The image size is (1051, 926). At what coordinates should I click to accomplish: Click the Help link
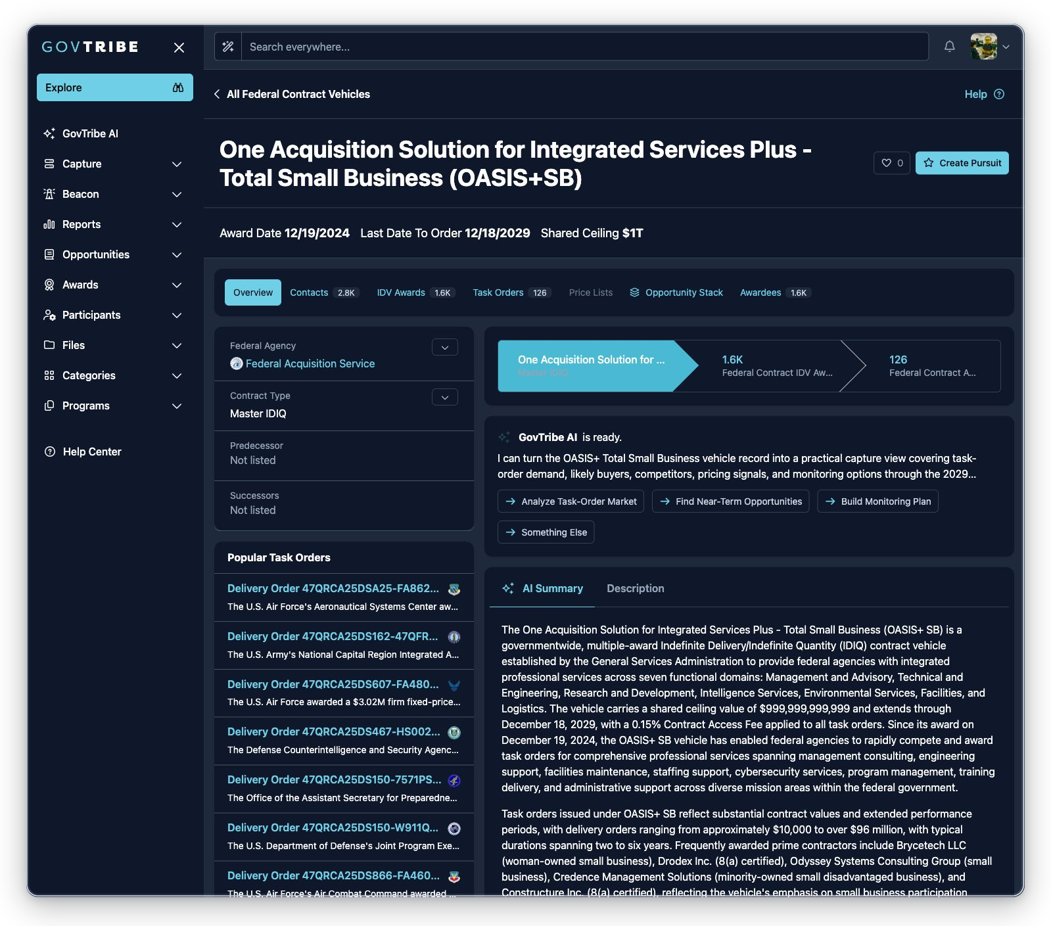point(975,94)
